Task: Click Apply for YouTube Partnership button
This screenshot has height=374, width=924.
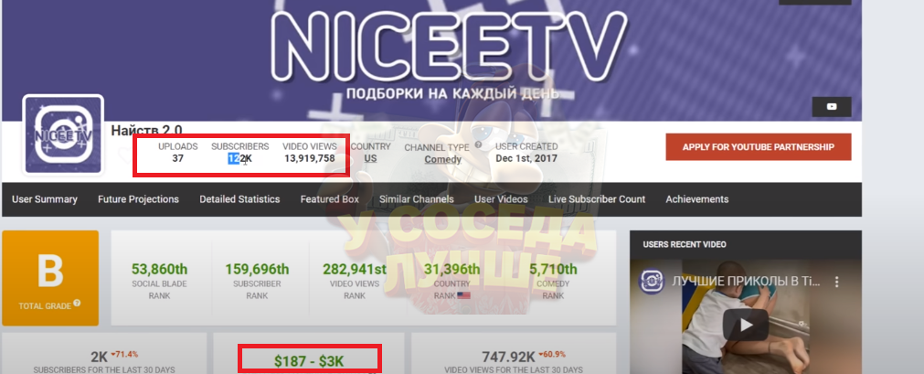Action: click(x=759, y=147)
